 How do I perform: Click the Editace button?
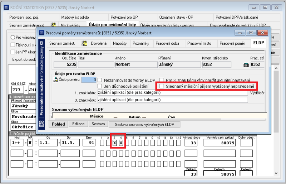tap(78, 124)
